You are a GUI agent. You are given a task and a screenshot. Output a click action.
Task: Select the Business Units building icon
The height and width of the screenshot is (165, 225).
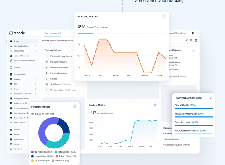11,75
